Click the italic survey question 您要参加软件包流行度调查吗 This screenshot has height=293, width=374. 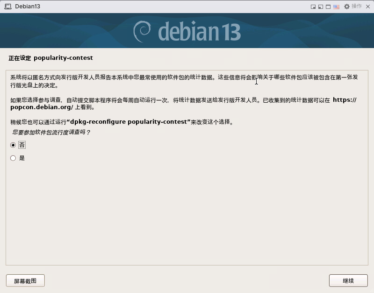tap(51, 132)
